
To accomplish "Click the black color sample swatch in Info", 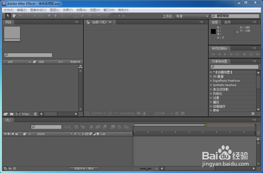I will [x=213, y=32].
